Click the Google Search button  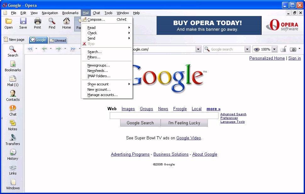(x=140, y=123)
